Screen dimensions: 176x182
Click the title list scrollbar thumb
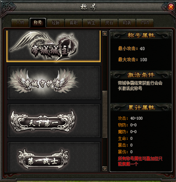coord(105,114)
